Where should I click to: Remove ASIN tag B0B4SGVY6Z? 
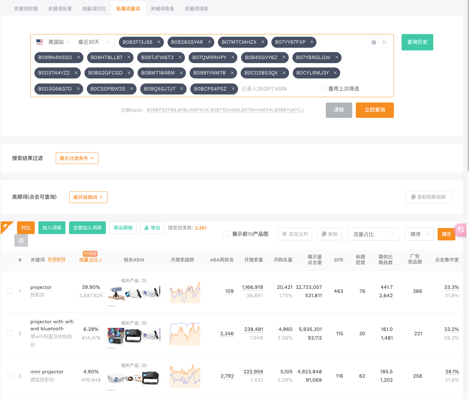[x=284, y=57]
